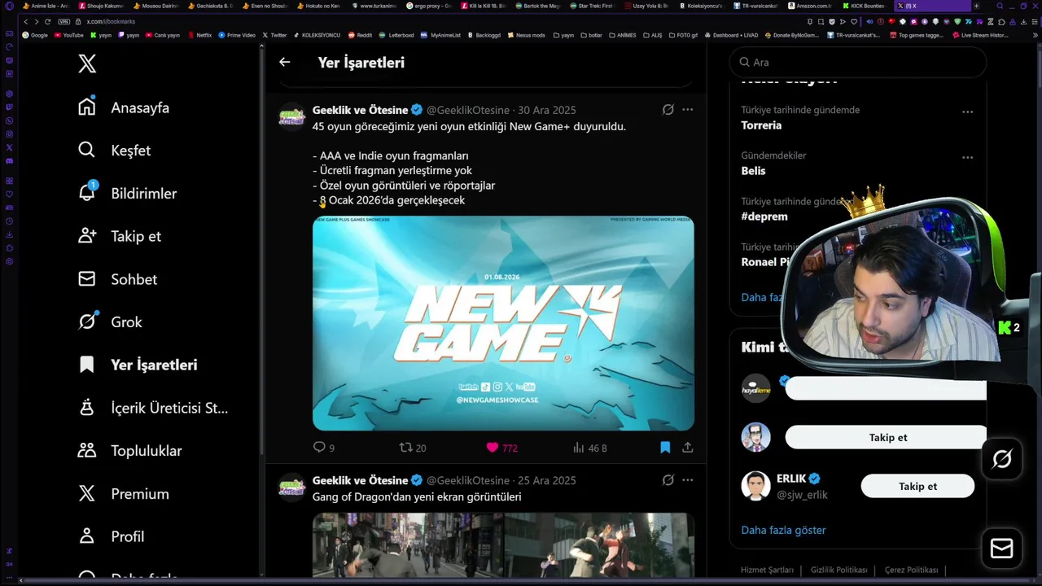Open ALIŞ bookmarks folder

(652, 35)
